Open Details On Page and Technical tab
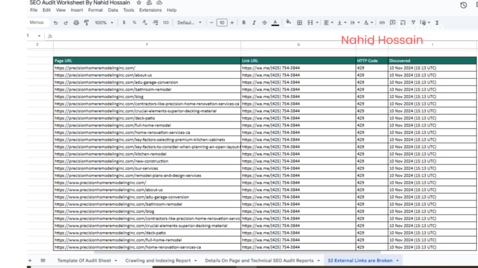Screen dimensions: 478x268 pyautogui.click(x=259, y=261)
